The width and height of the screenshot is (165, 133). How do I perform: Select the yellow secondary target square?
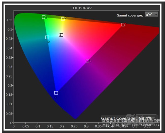pos(63,19)
